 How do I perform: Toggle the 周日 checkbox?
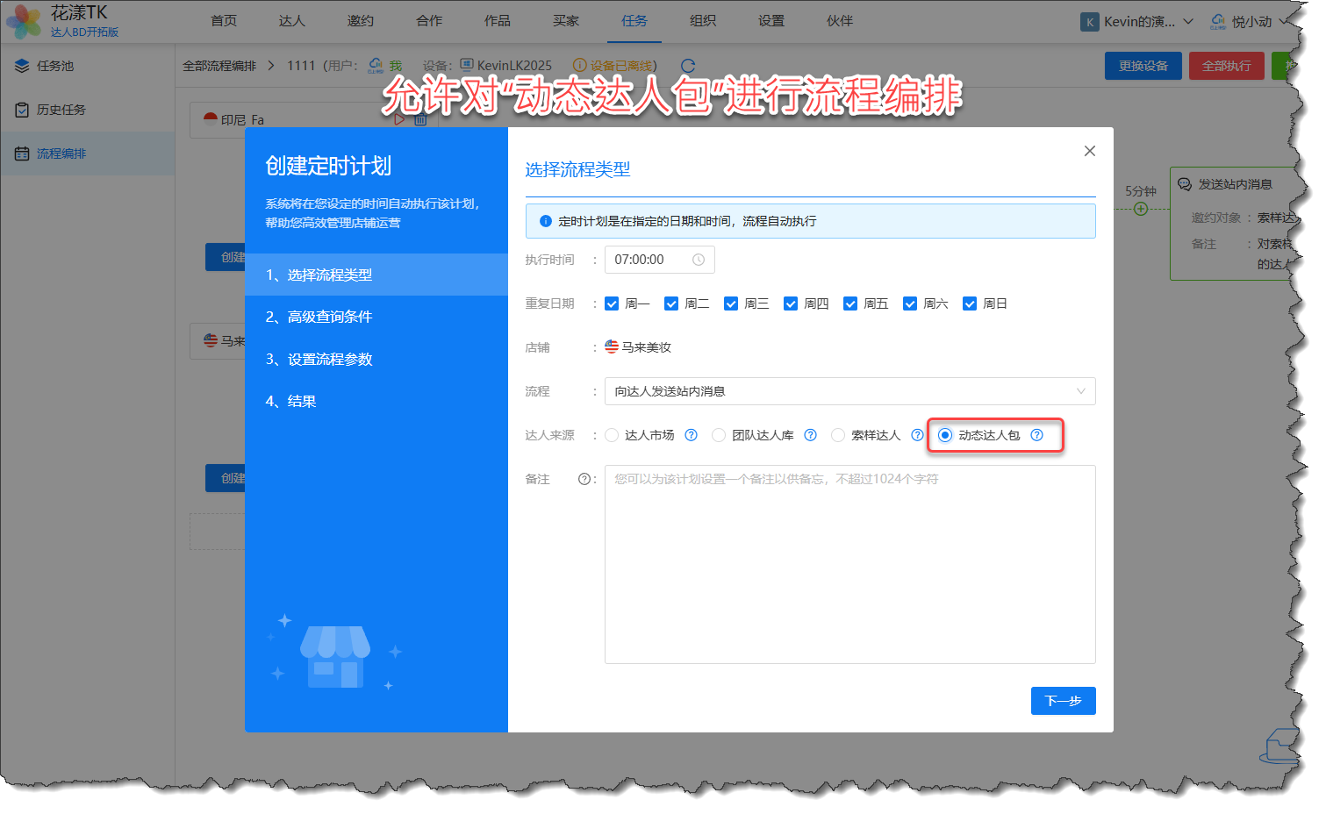tap(970, 303)
